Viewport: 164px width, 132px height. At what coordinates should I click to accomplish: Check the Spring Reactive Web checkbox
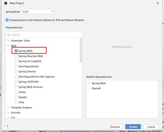pos(16,56)
